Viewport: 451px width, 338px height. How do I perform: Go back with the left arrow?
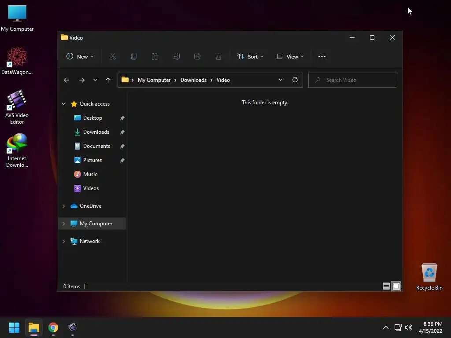tap(67, 80)
